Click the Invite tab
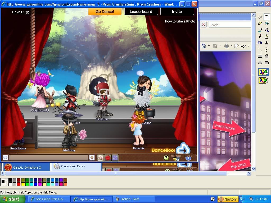The height and width of the screenshot is (203, 271). point(177,12)
